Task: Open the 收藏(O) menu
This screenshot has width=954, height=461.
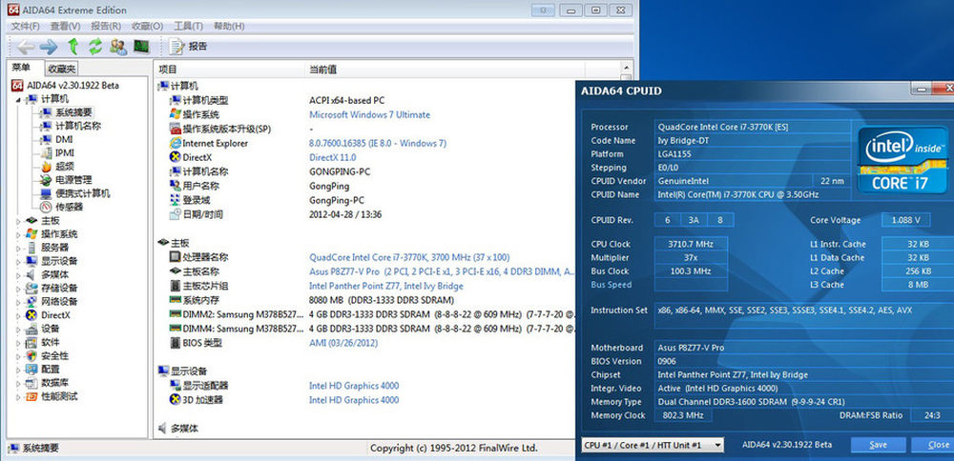Action: point(147,26)
